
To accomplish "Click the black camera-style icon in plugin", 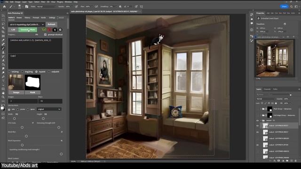I will [55, 30].
